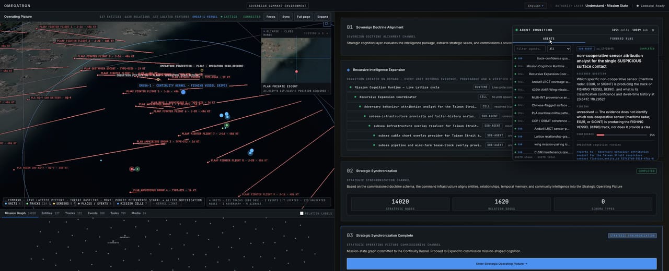The height and width of the screenshot is (271, 669).
Task: Click the Command Ready status indicator
Action: pyautogui.click(x=650, y=6)
